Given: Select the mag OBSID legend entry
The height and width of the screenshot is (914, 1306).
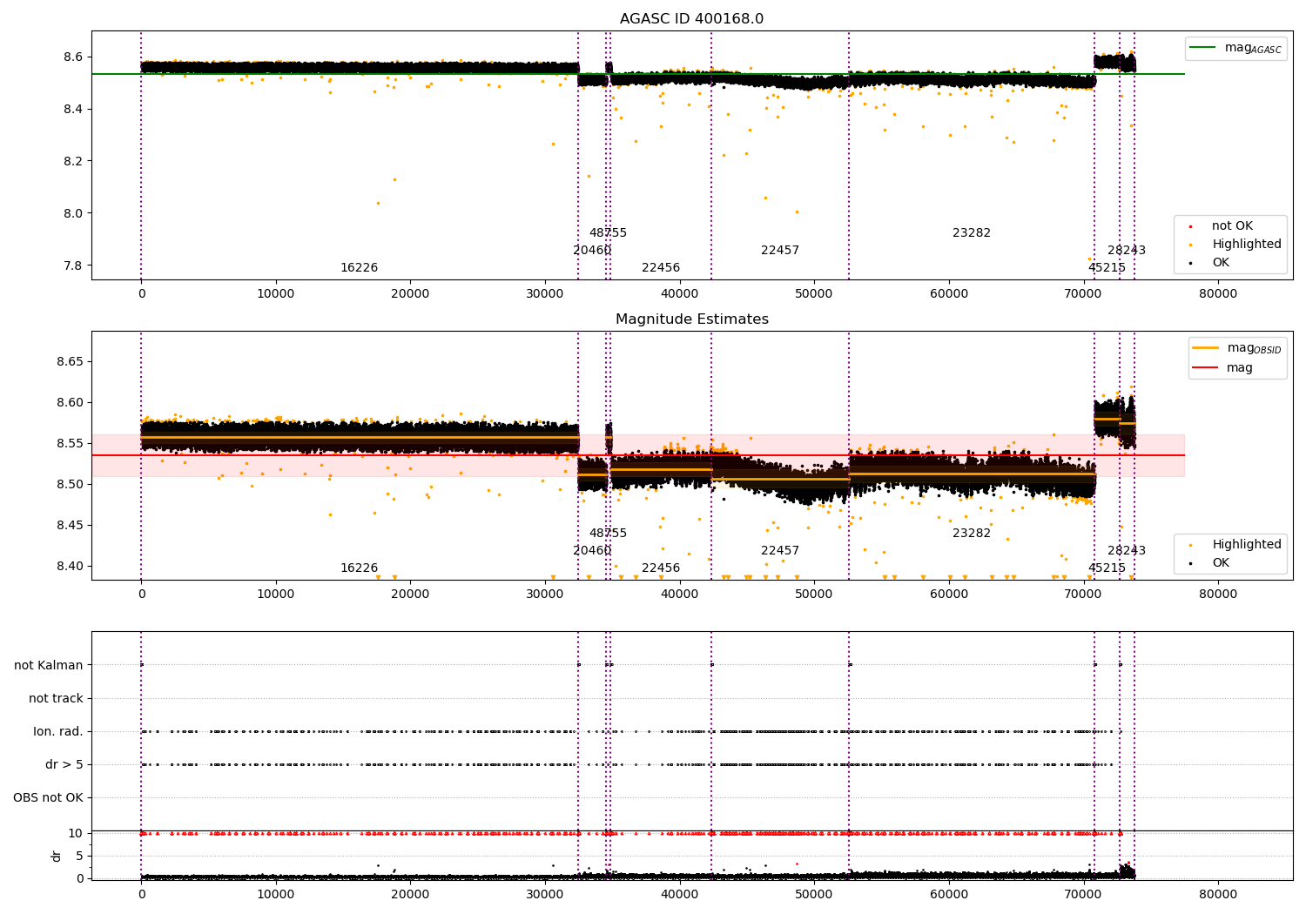Looking at the screenshot, I should [1237, 348].
